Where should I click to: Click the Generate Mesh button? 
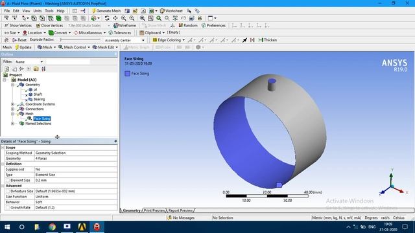(106, 11)
